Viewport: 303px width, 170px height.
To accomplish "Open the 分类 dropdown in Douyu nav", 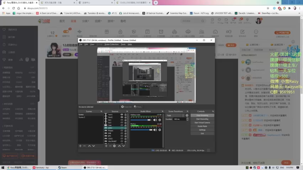I will pos(86,21).
